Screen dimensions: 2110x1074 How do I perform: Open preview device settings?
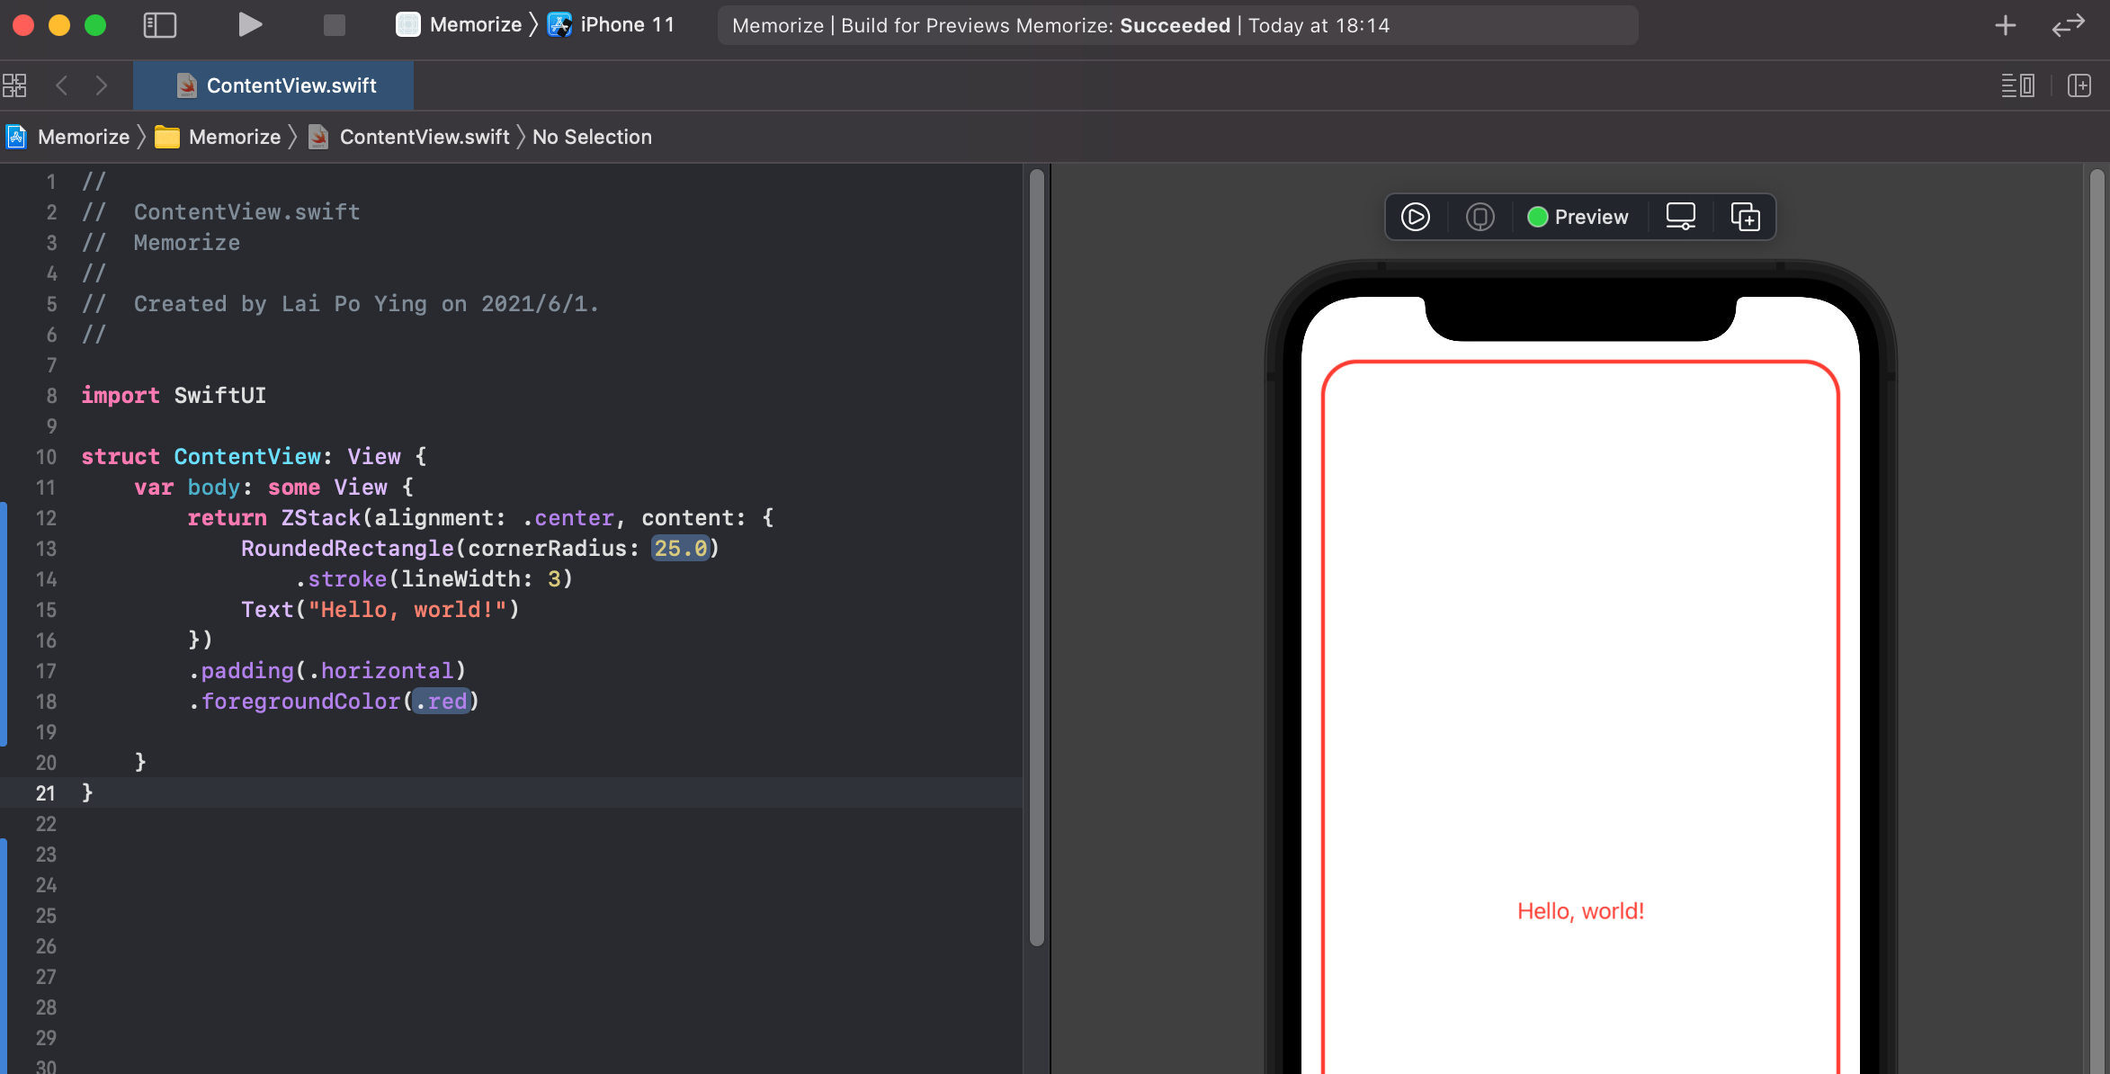[x=1680, y=217]
